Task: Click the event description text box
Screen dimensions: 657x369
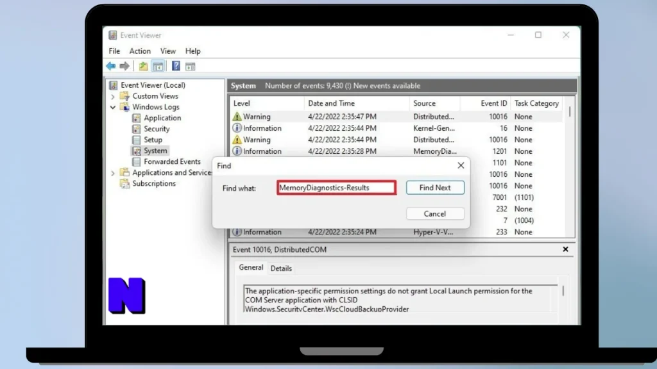Action: click(x=401, y=299)
